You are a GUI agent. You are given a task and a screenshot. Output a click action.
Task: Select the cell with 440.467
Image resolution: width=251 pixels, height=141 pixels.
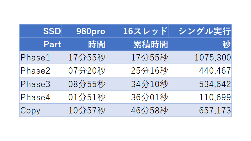coord(200,71)
